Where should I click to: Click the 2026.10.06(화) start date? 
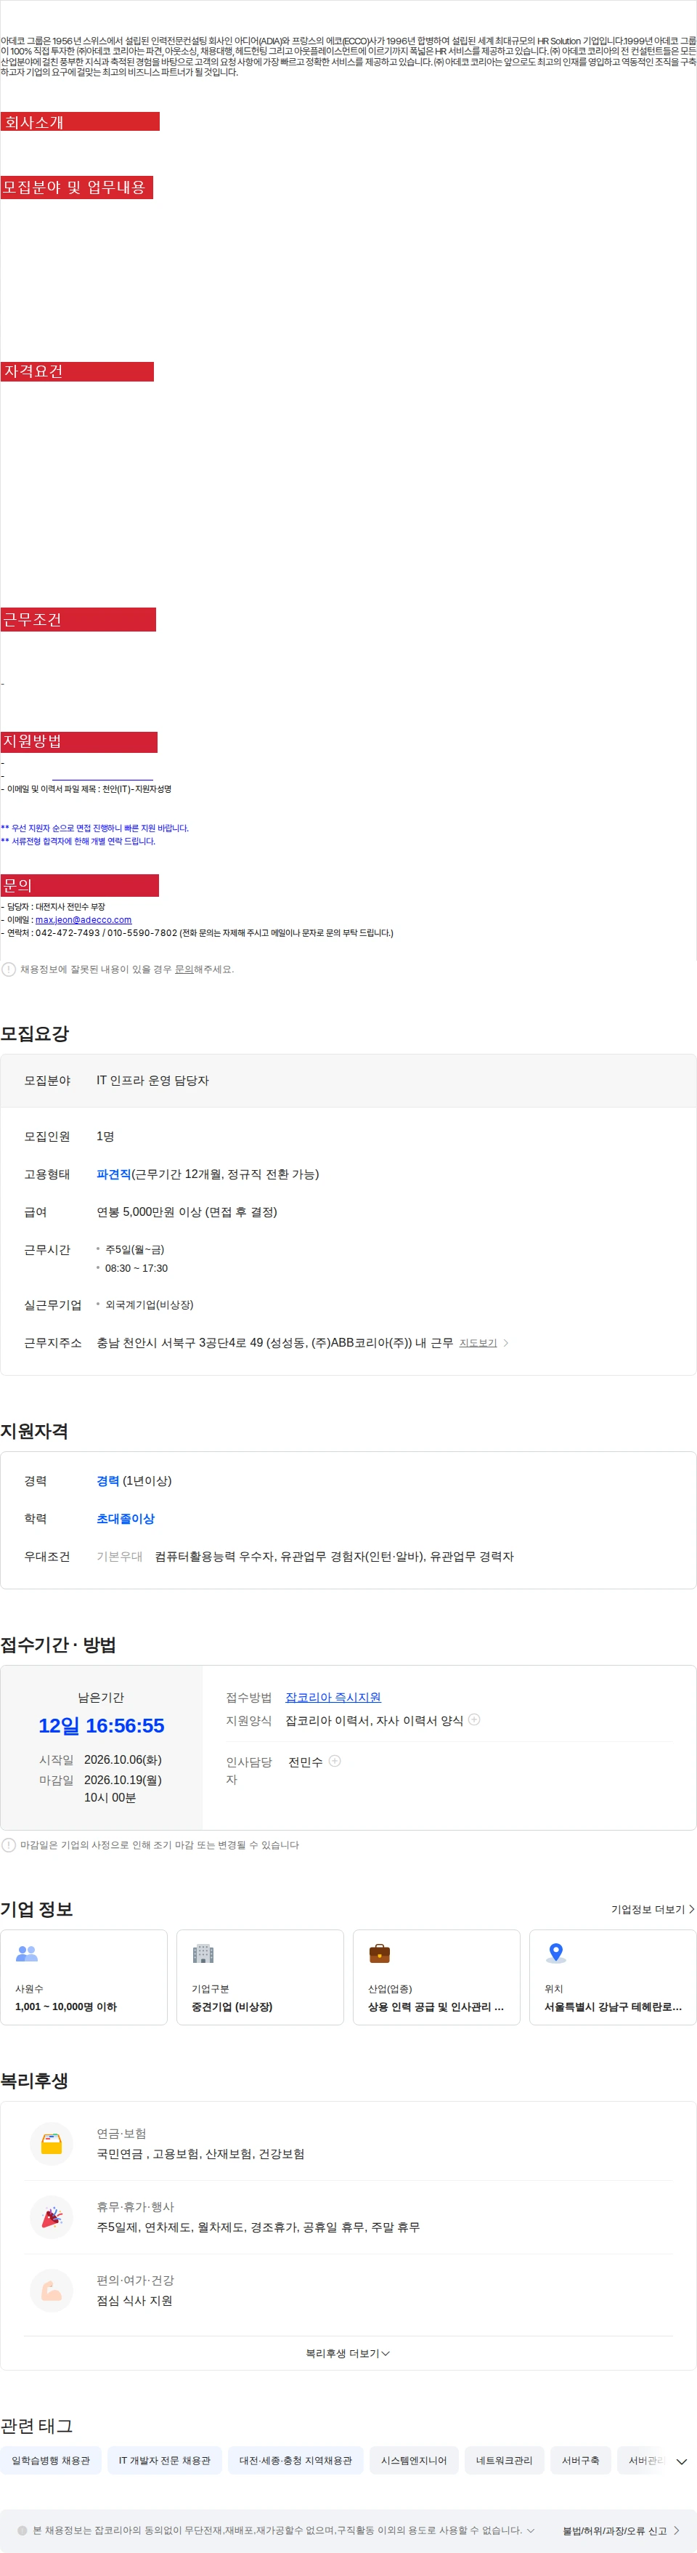(x=123, y=1760)
